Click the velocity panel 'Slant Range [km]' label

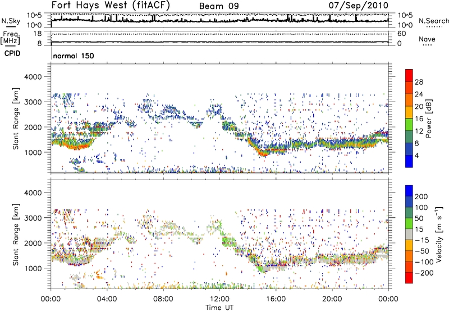(x=16, y=234)
